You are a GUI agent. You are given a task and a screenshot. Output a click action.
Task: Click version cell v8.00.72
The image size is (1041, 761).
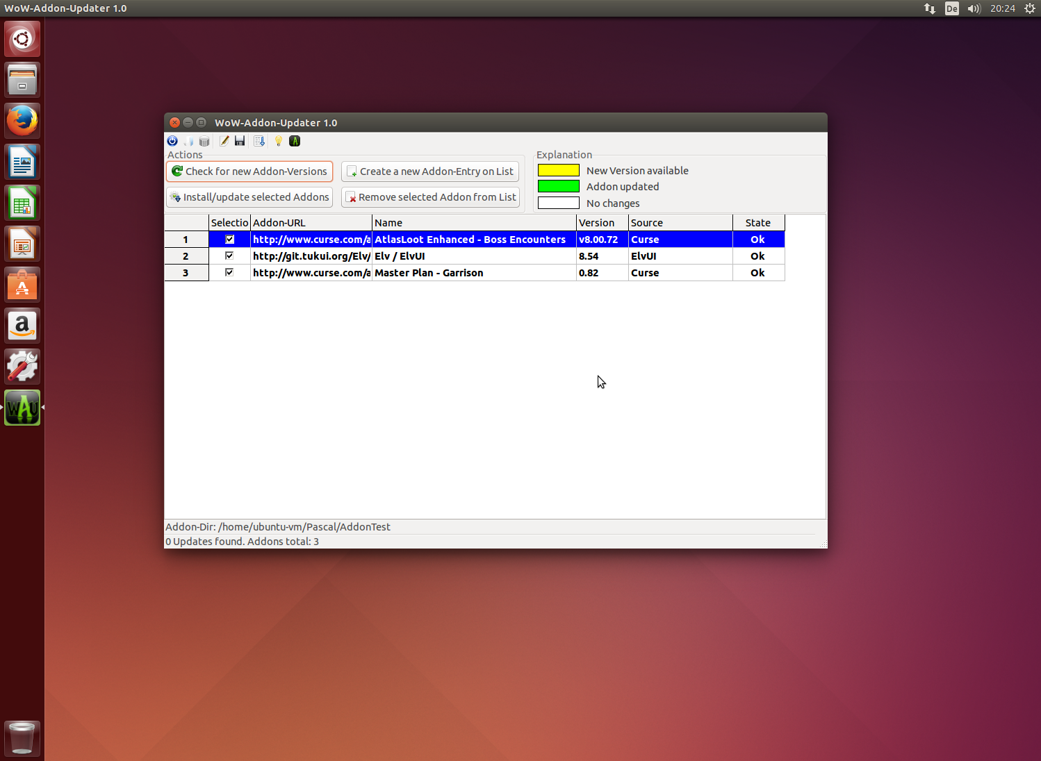click(603, 240)
